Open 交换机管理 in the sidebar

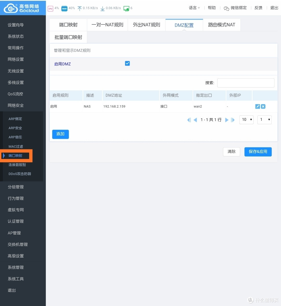pos(17,244)
